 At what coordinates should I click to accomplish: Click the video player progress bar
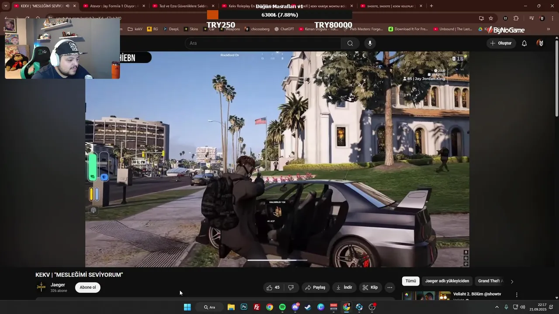click(277, 260)
